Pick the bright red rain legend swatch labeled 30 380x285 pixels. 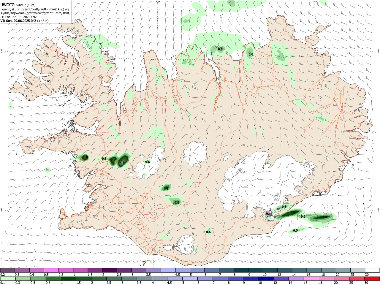click(372, 278)
